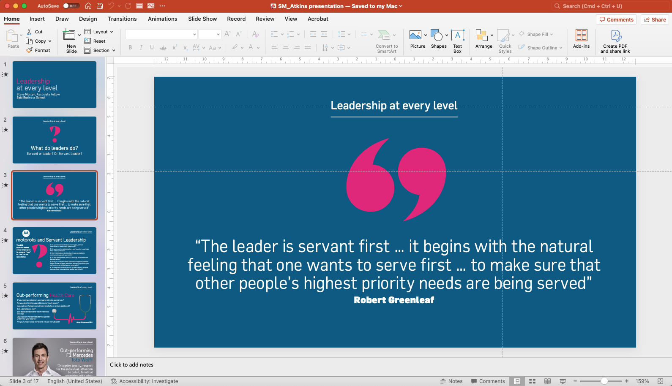Toggle Bold formatting
The height and width of the screenshot is (386, 672).
pyautogui.click(x=130, y=48)
